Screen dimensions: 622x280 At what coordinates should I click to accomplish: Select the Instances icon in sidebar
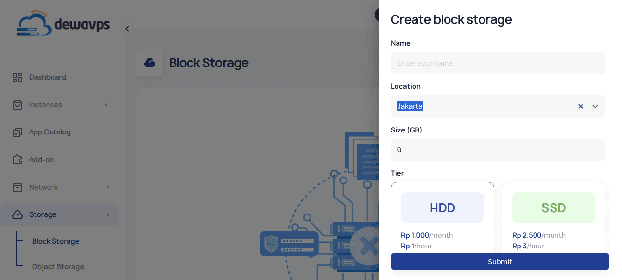pos(17,104)
